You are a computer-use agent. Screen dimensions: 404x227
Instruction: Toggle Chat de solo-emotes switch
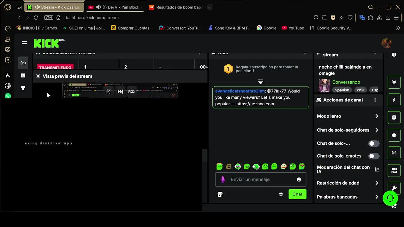click(x=374, y=156)
